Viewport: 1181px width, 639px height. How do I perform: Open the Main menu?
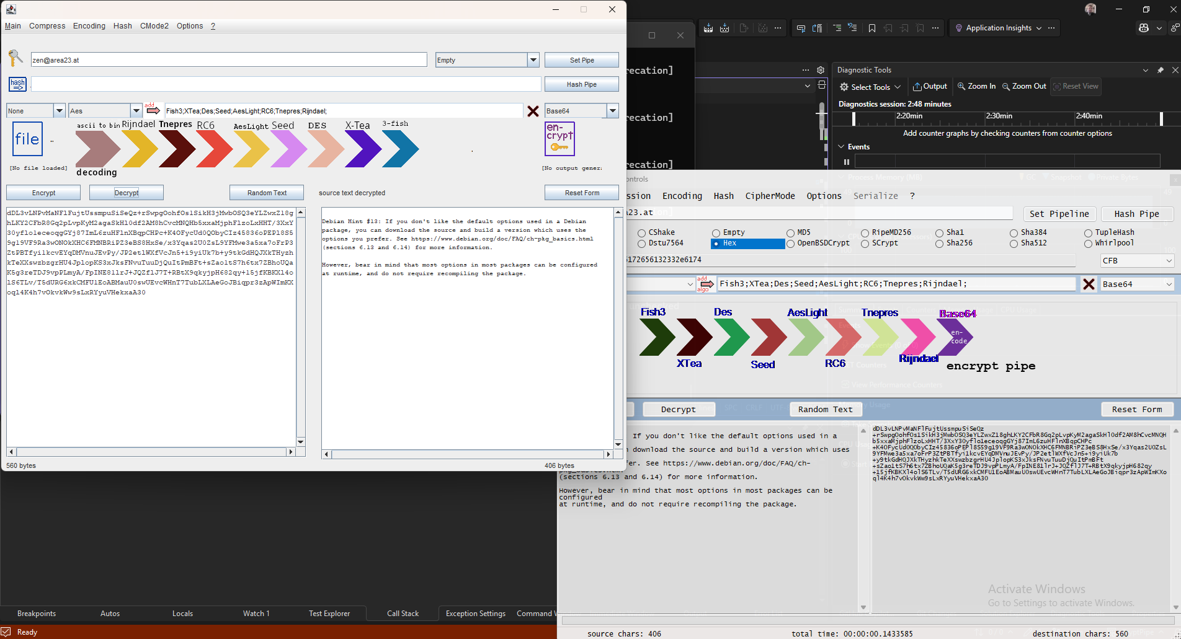pyautogui.click(x=13, y=26)
